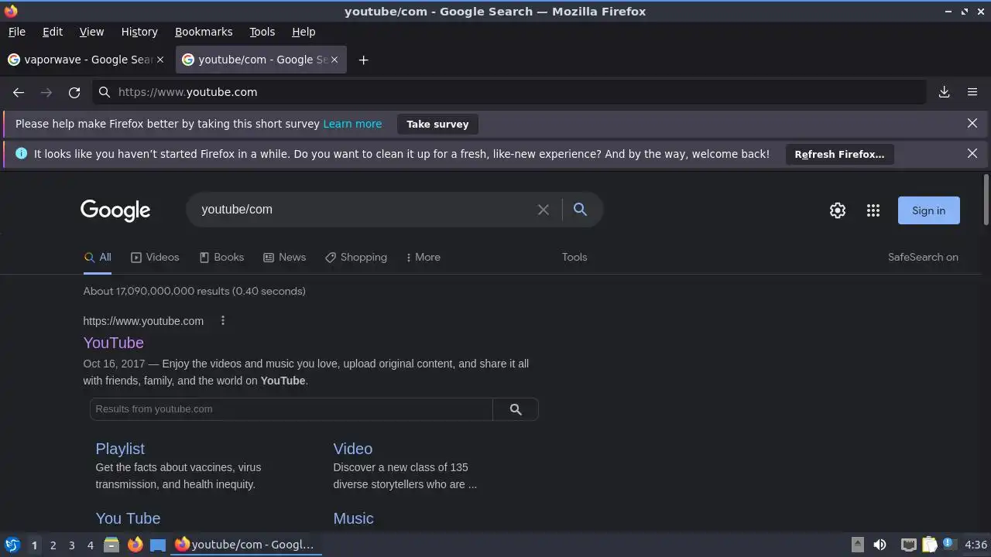Close the vaporwave Google Search tab
This screenshot has height=557, width=991.
point(160,60)
